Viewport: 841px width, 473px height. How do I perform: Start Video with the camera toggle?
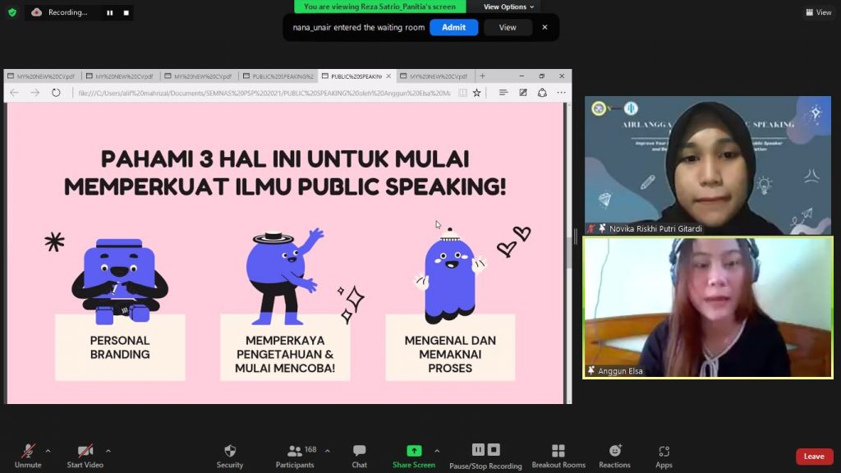coord(85,457)
